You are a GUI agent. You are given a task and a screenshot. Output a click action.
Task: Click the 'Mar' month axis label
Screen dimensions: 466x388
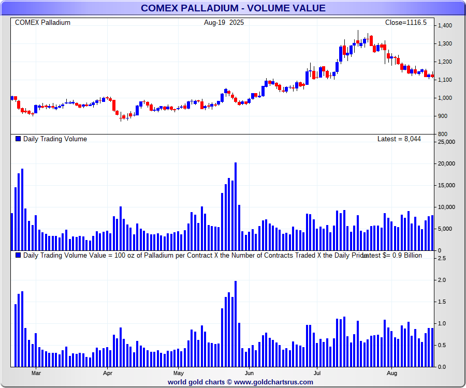(36, 373)
